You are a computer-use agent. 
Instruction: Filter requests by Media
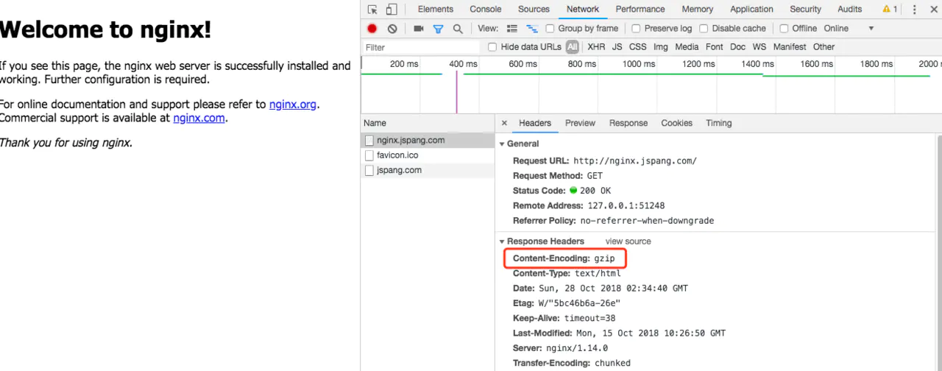click(x=687, y=47)
